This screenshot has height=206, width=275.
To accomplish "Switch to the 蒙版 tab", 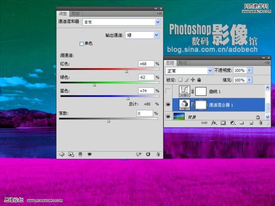I will tap(76, 14).
